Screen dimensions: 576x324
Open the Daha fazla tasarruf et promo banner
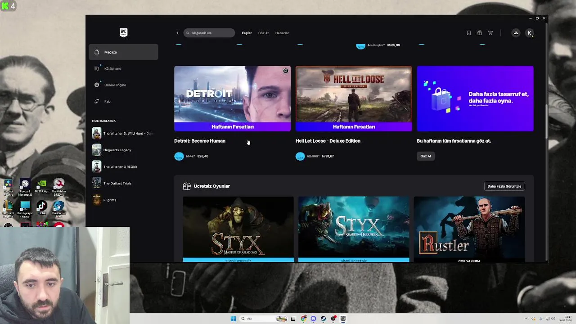(x=475, y=99)
